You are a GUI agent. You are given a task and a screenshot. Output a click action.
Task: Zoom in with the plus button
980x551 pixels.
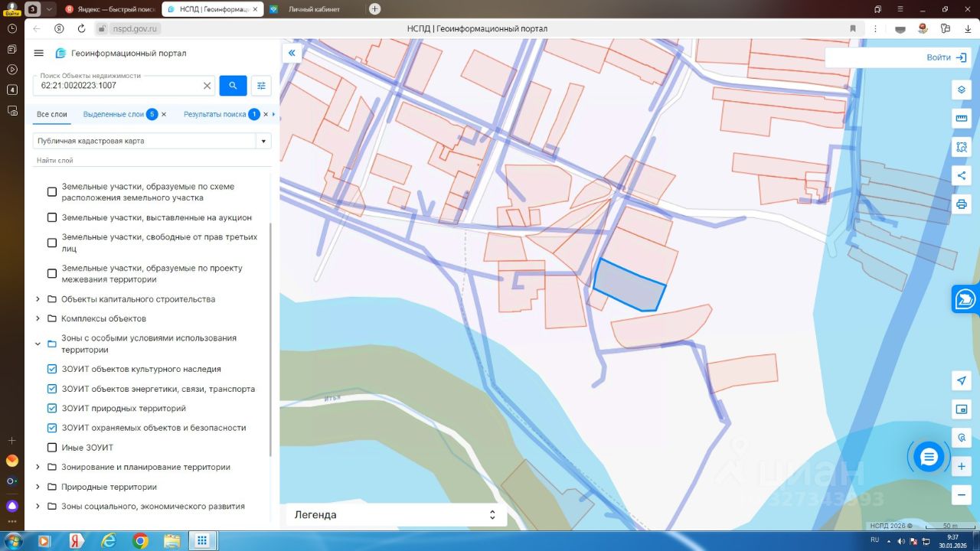coord(962,466)
